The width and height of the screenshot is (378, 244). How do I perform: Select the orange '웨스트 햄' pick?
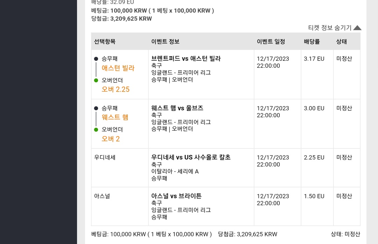(115, 117)
